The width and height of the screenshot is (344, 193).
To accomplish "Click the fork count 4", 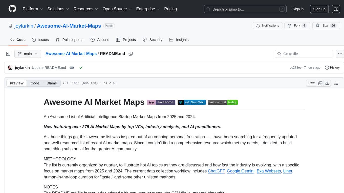I will pyautogui.click(x=304, y=26).
